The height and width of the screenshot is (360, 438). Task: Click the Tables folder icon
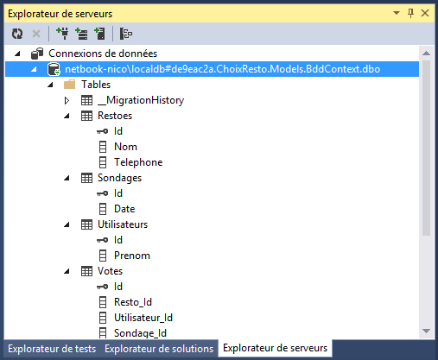[69, 85]
